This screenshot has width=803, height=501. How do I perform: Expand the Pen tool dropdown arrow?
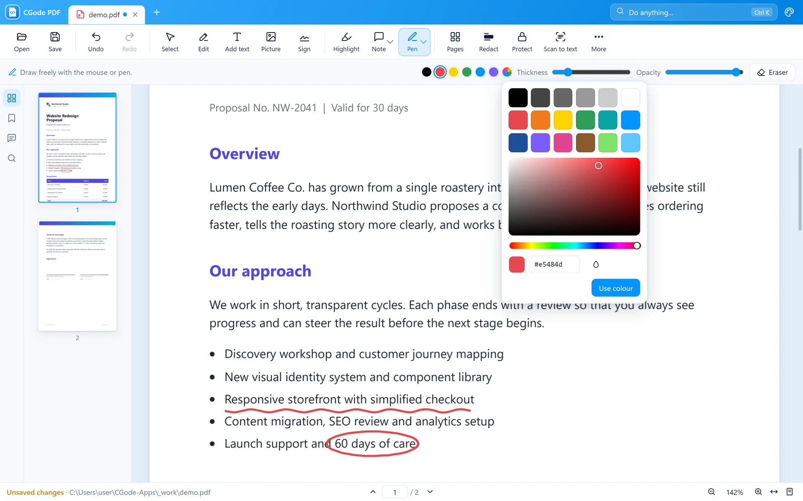pyautogui.click(x=424, y=42)
